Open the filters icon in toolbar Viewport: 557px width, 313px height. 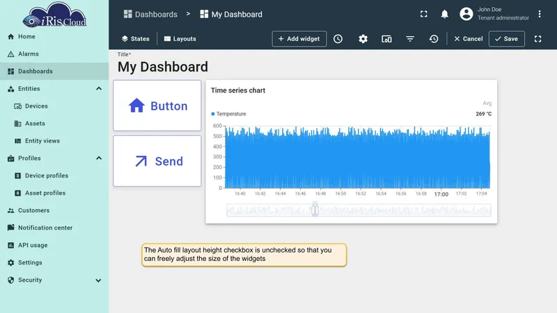click(x=410, y=39)
